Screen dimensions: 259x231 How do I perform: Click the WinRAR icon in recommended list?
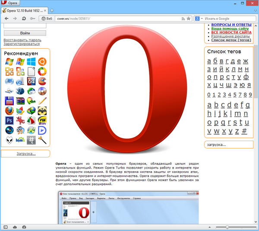click(20, 101)
